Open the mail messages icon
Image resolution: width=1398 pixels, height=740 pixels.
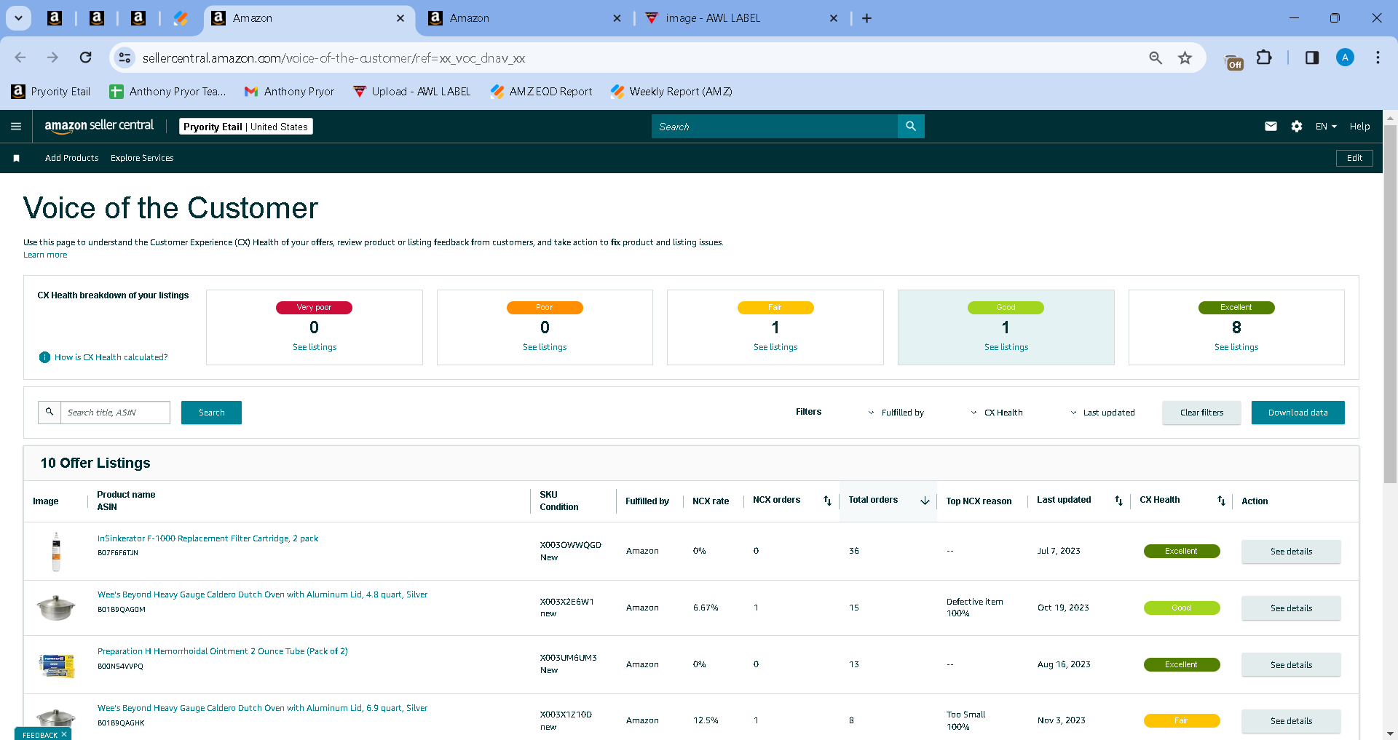coord(1271,127)
